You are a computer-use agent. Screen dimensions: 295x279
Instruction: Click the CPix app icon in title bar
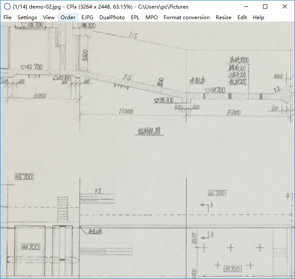pyautogui.click(x=7, y=6)
